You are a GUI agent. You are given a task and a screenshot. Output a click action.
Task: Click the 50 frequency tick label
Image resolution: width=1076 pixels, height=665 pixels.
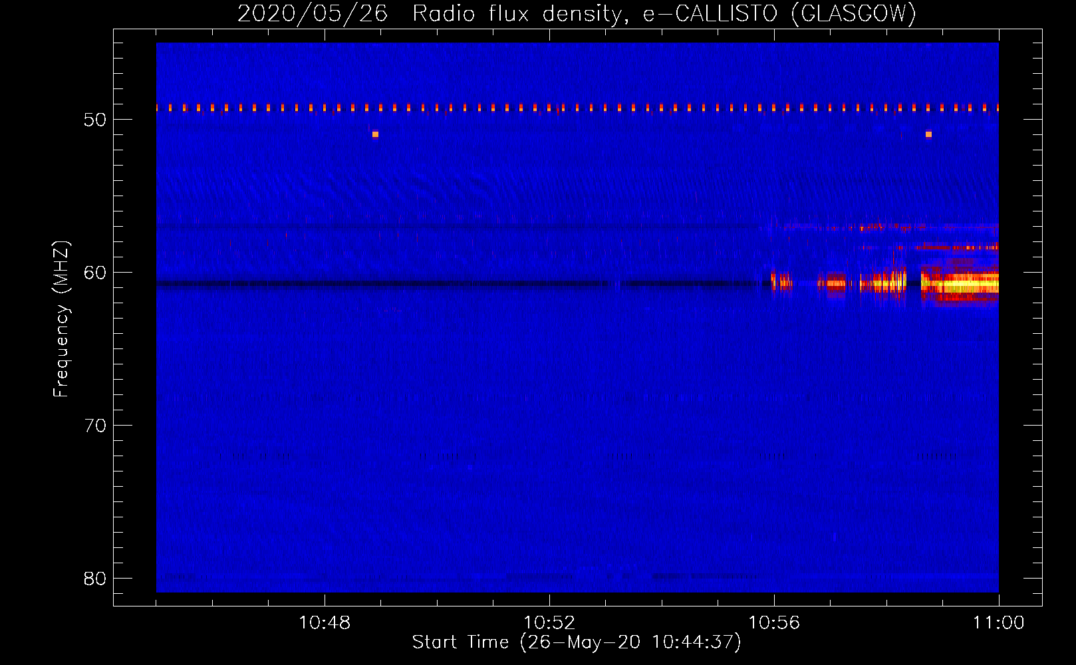coord(94,120)
